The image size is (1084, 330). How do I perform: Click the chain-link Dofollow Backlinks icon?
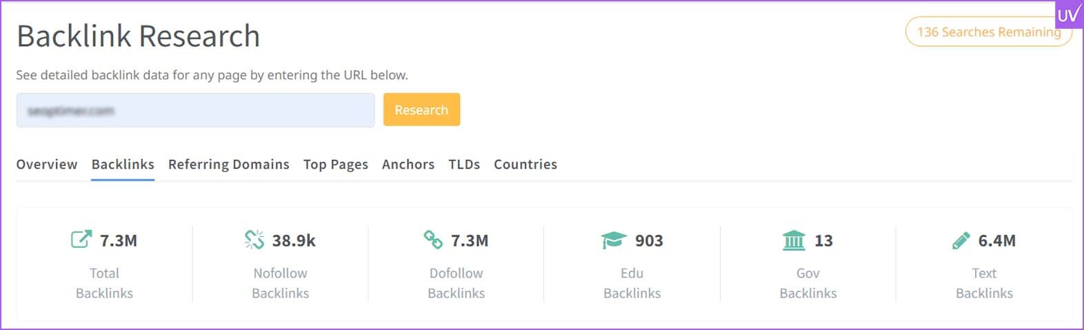433,240
